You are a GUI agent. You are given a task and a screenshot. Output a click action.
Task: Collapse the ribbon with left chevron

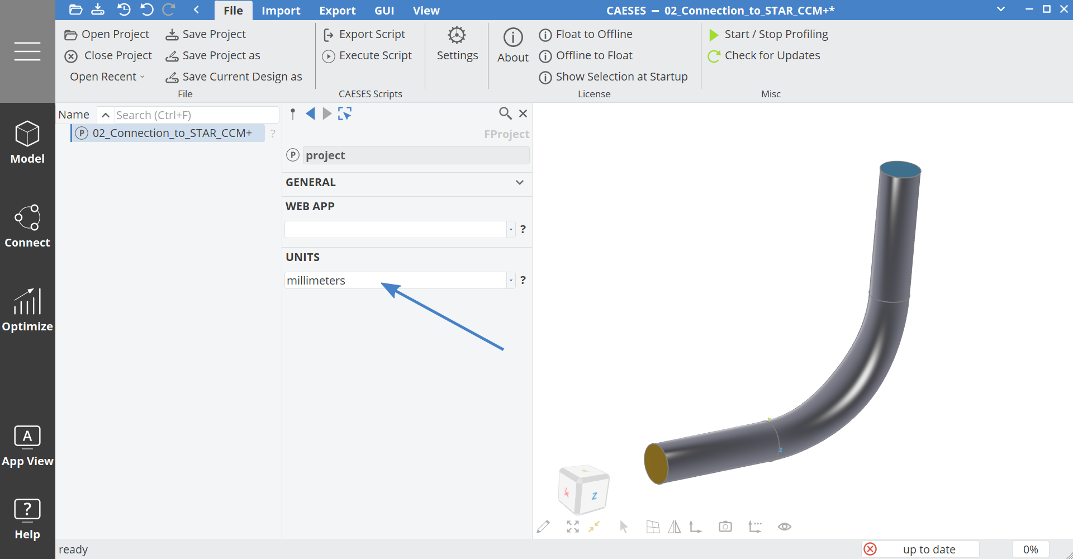click(196, 10)
